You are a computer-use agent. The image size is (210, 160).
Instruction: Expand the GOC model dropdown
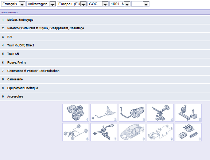click(x=98, y=4)
